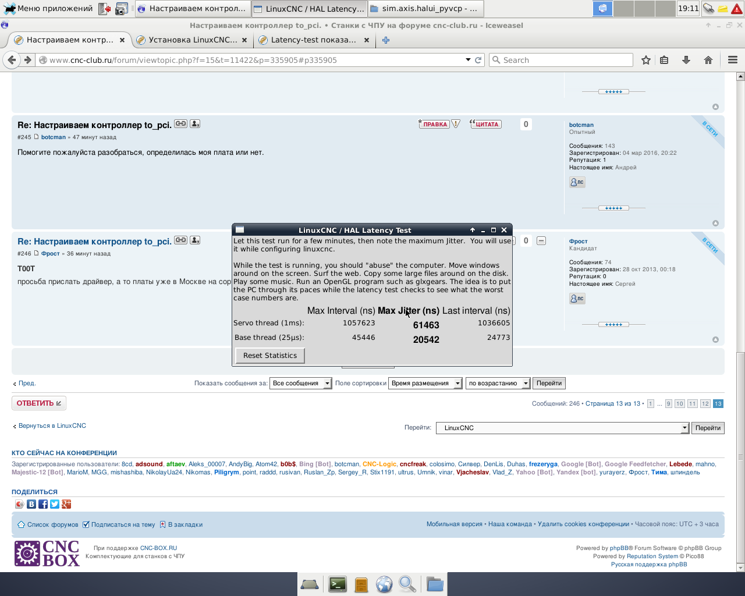745x596 pixels.
Task: Click the screenshot tool in top panel
Action: (122, 9)
